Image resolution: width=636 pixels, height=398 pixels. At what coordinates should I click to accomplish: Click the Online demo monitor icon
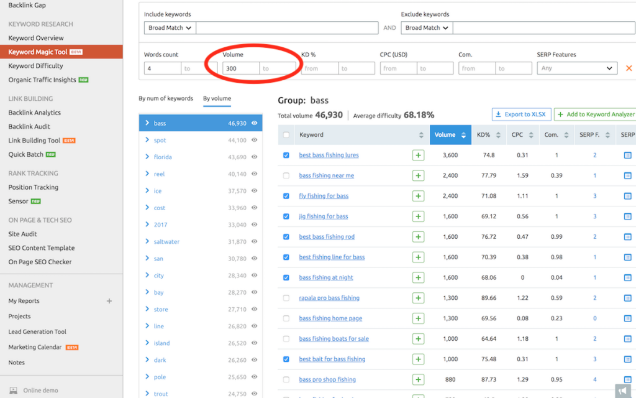point(14,391)
